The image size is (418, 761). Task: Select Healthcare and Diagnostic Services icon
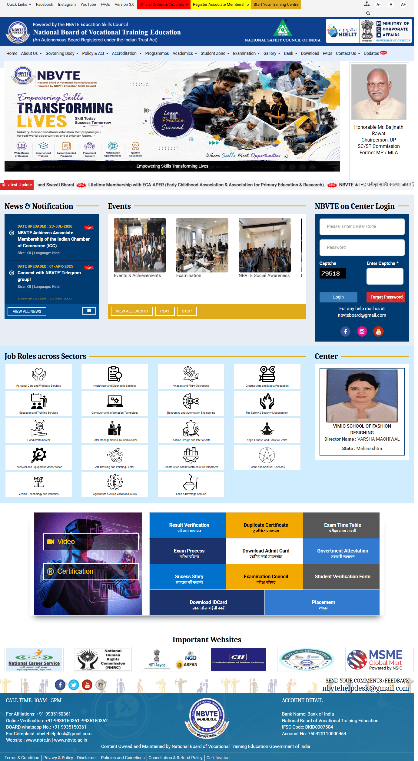115,374
